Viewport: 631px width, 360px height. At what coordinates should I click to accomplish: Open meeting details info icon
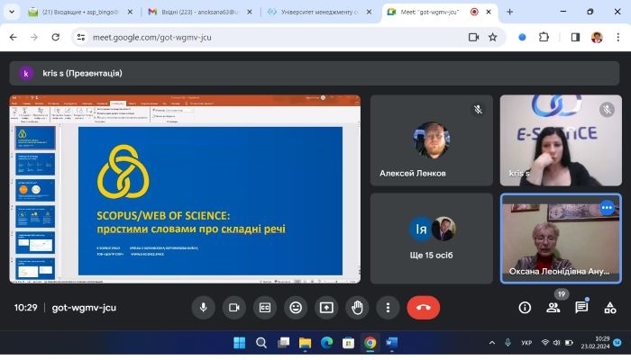(x=525, y=308)
